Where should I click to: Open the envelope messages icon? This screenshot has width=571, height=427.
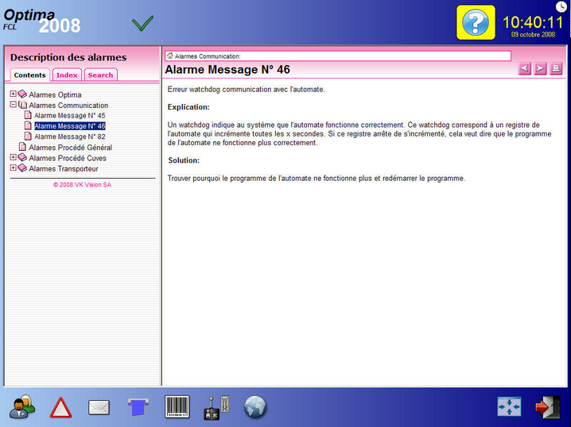(99, 408)
